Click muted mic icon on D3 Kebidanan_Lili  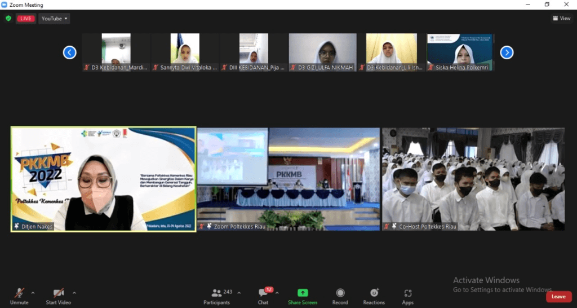tap(362, 68)
